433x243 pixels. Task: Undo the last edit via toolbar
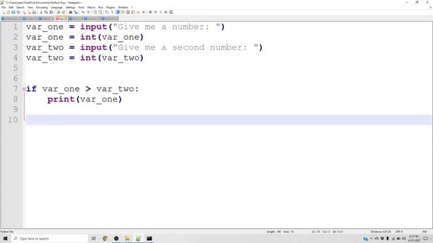tap(58, 12)
